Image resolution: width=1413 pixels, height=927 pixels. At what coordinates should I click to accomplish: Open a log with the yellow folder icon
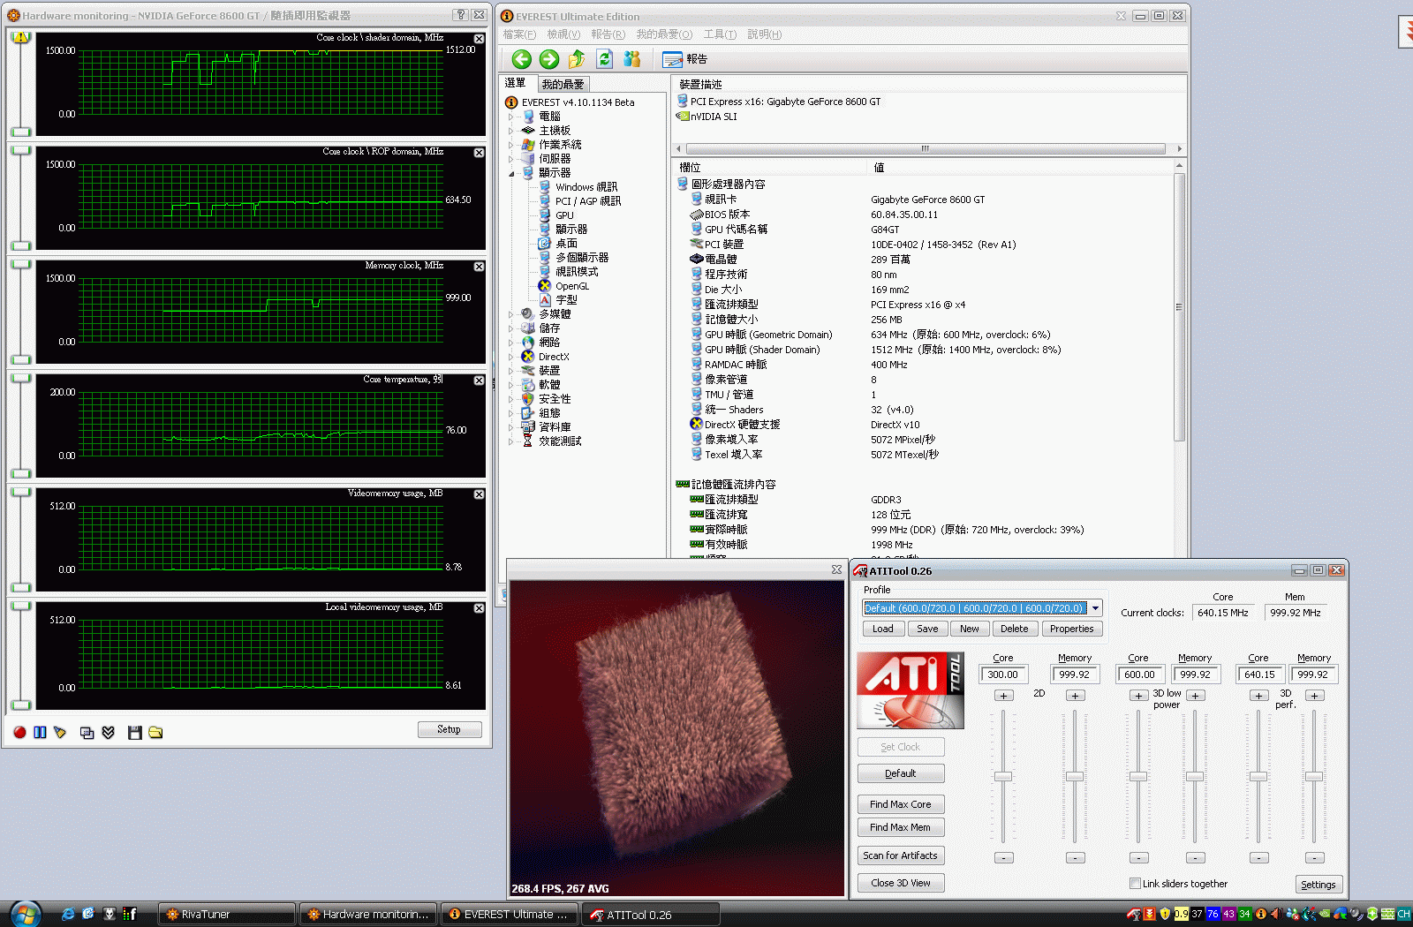click(155, 733)
